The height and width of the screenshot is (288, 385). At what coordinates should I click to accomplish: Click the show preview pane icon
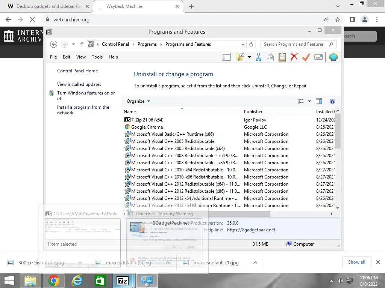pos(319,101)
